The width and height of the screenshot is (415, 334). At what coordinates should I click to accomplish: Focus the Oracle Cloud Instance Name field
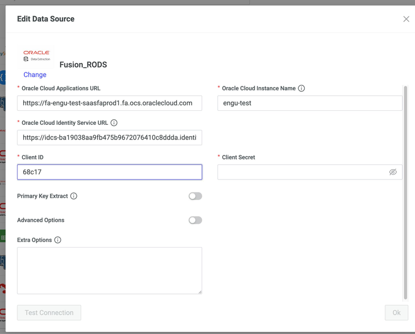[x=310, y=103]
